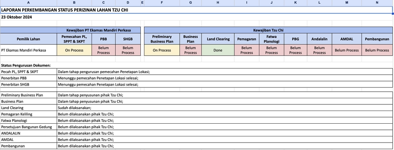Select the 'Pecah PL, SPPT & SKPT' row label

(x=28, y=72)
